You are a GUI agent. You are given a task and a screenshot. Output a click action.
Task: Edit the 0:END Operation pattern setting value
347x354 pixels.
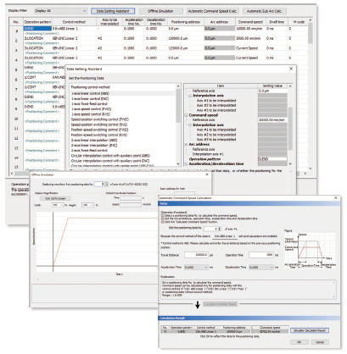point(272,159)
